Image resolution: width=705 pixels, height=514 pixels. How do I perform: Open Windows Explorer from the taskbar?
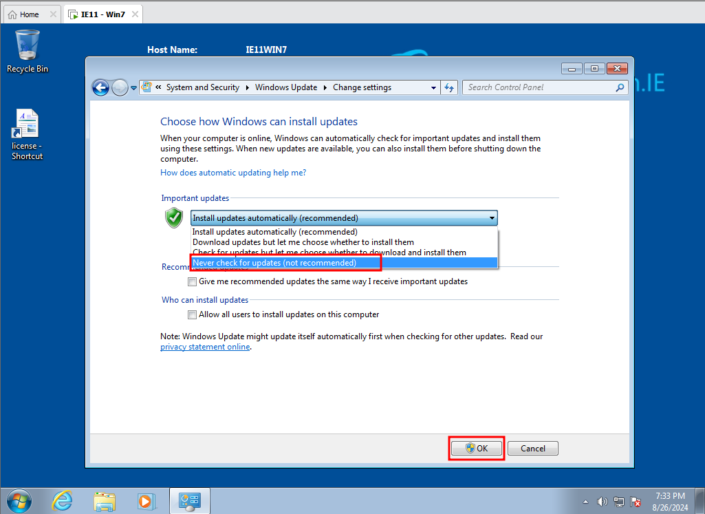tap(105, 501)
